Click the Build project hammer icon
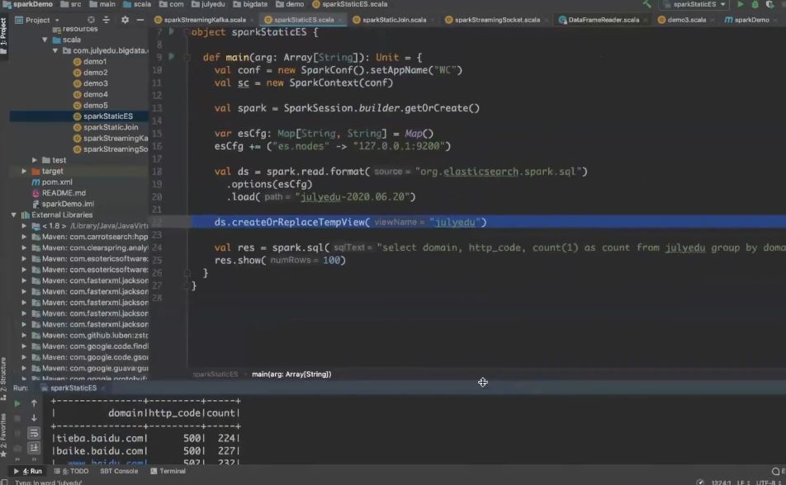 pyautogui.click(x=647, y=5)
